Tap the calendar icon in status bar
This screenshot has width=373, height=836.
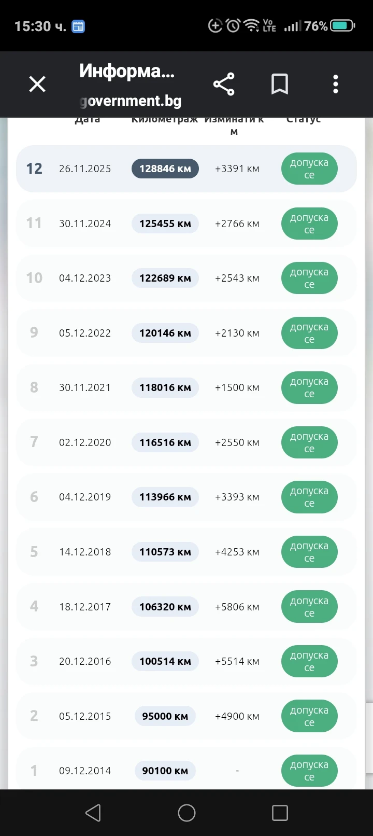pyautogui.click(x=78, y=26)
